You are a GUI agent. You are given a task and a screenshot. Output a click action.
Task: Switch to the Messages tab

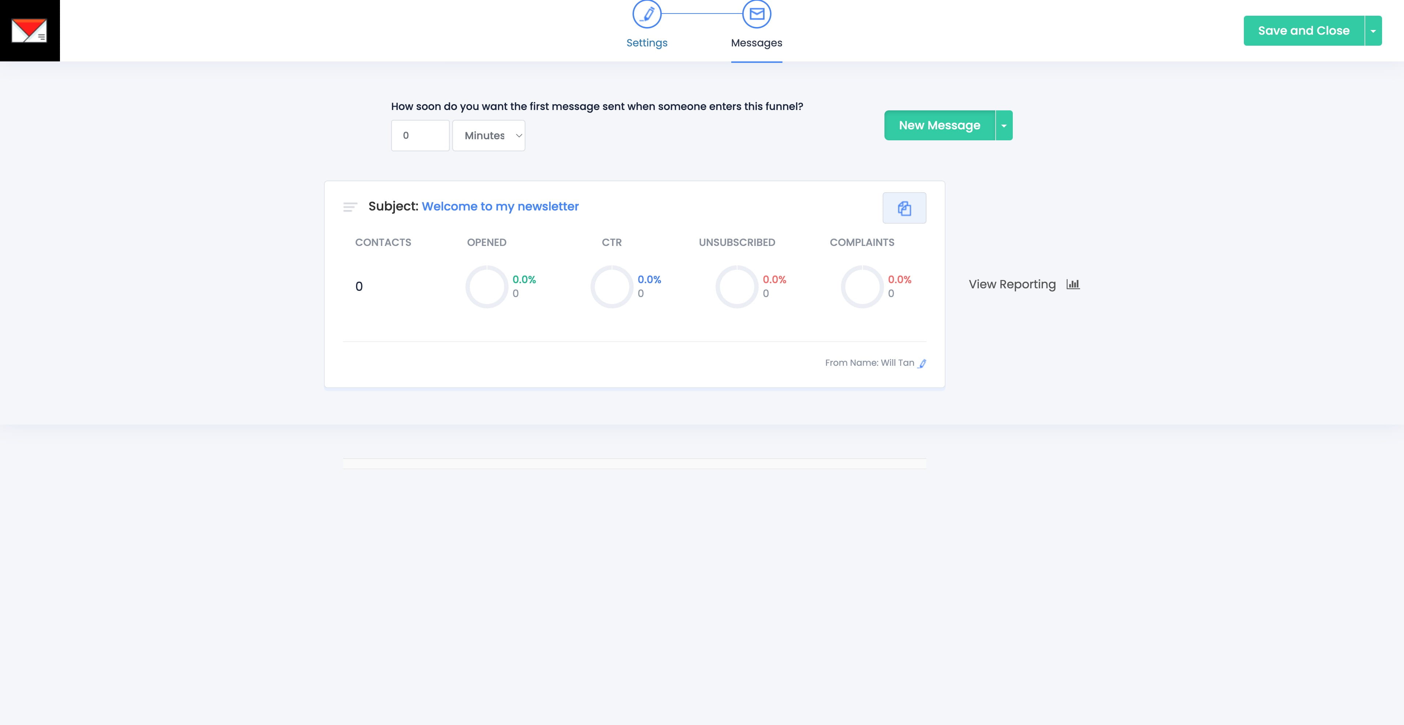tap(756, 43)
